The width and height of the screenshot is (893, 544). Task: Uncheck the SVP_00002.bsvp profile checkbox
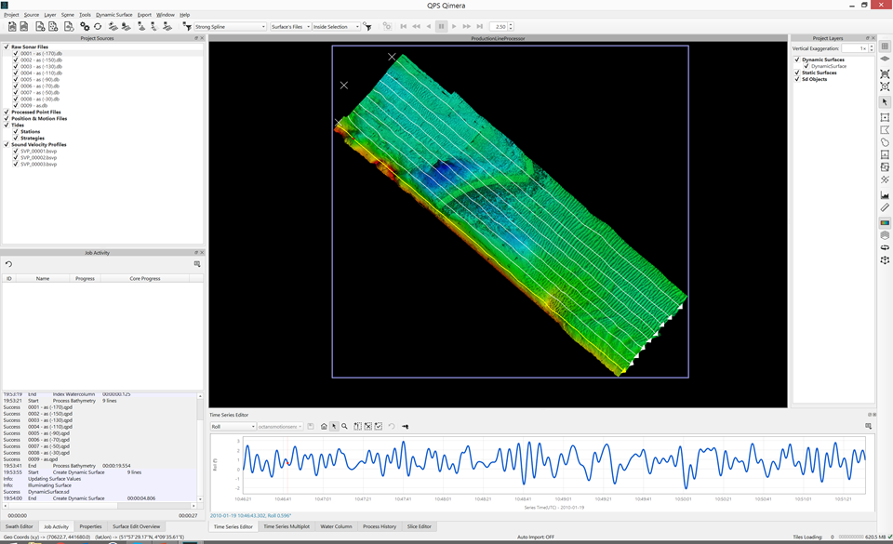coord(16,157)
